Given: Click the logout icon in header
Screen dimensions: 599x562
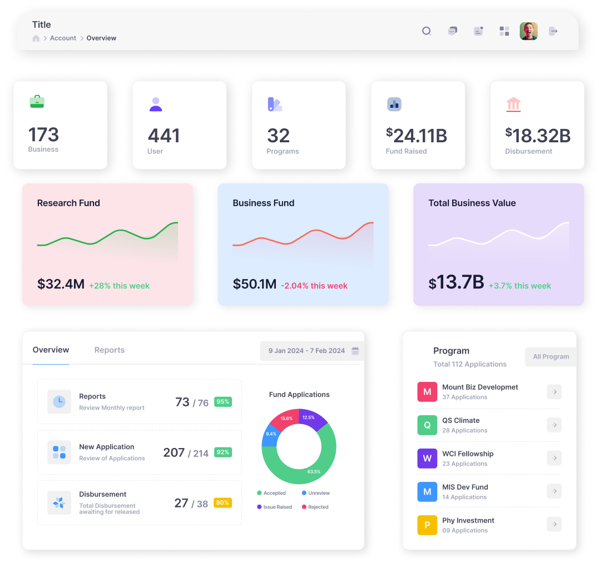Looking at the screenshot, I should [553, 31].
